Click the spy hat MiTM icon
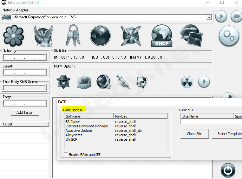Viewport: 242px width, 179px height. pos(63,82)
